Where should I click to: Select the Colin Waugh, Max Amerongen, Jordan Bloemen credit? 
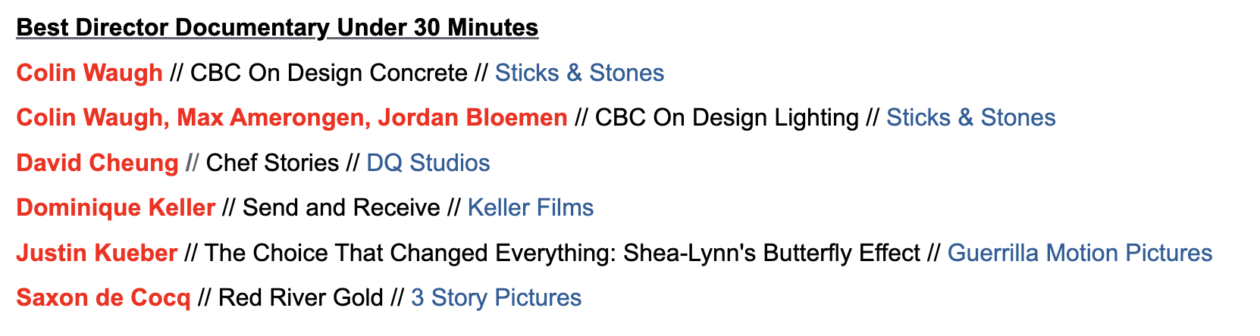pos(292,117)
